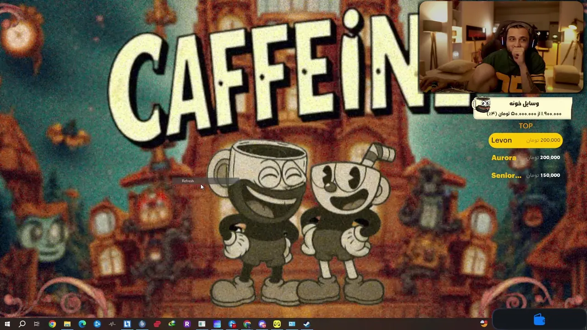Launch Microsoft Edge from the taskbar
Viewport: 587px width, 330px height.
[82, 324]
